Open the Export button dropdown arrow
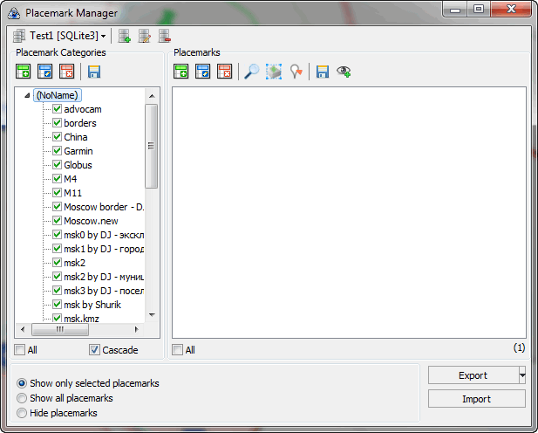Viewport: 538px width, 433px height. pos(521,375)
